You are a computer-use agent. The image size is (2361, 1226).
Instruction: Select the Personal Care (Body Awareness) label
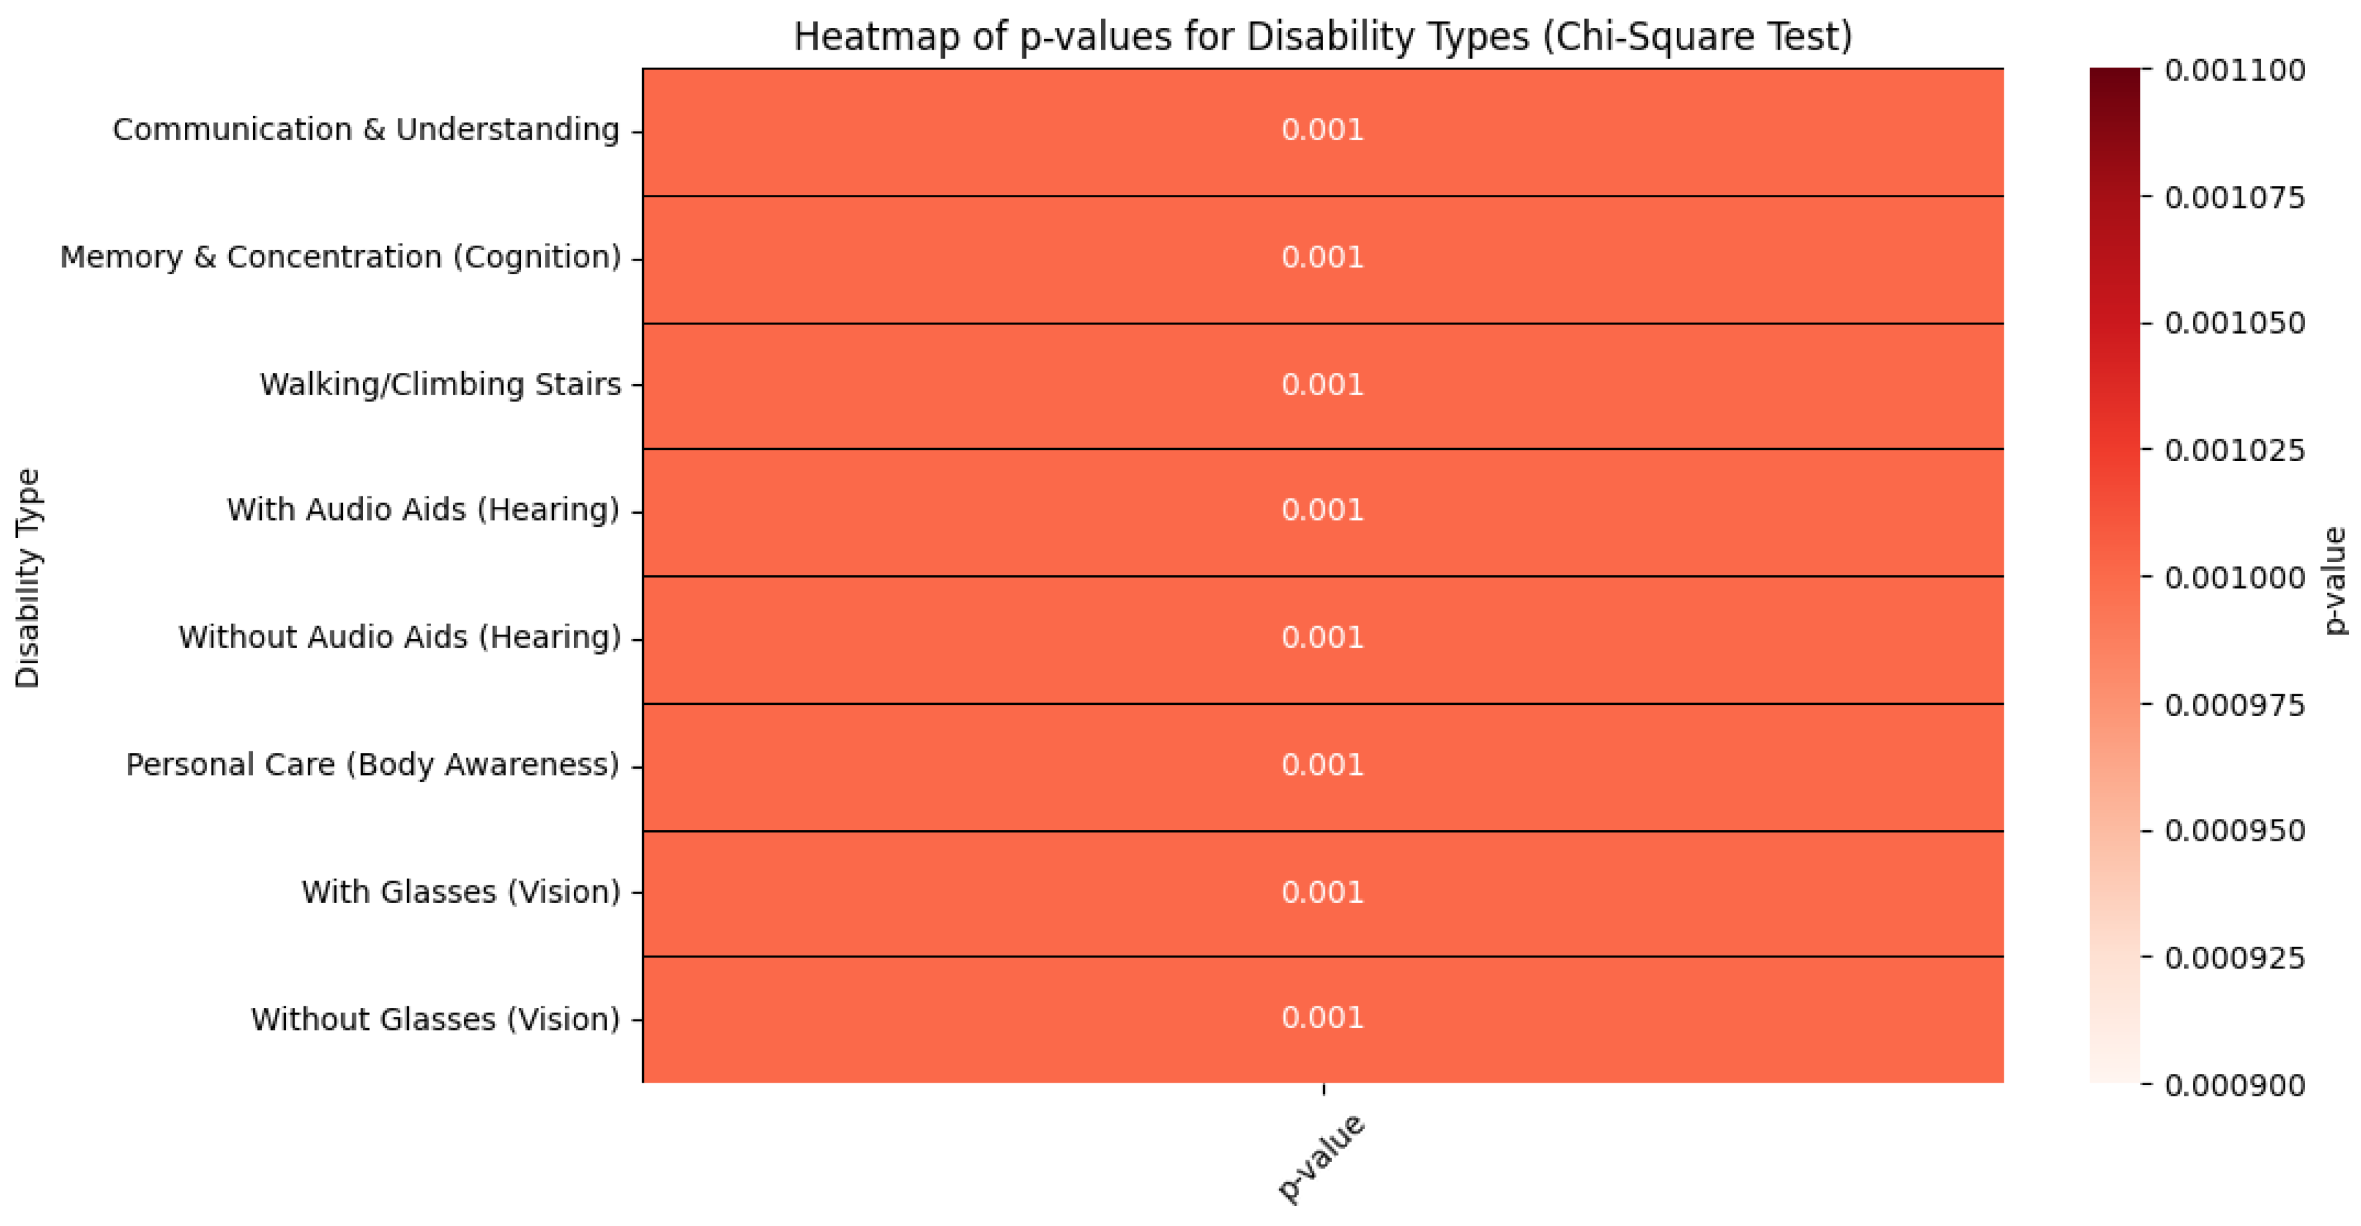click(x=372, y=765)
